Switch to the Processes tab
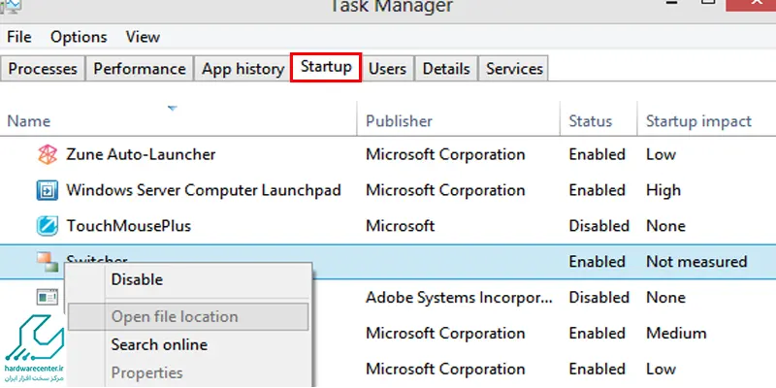Image resolution: width=776 pixels, height=388 pixels. [43, 68]
